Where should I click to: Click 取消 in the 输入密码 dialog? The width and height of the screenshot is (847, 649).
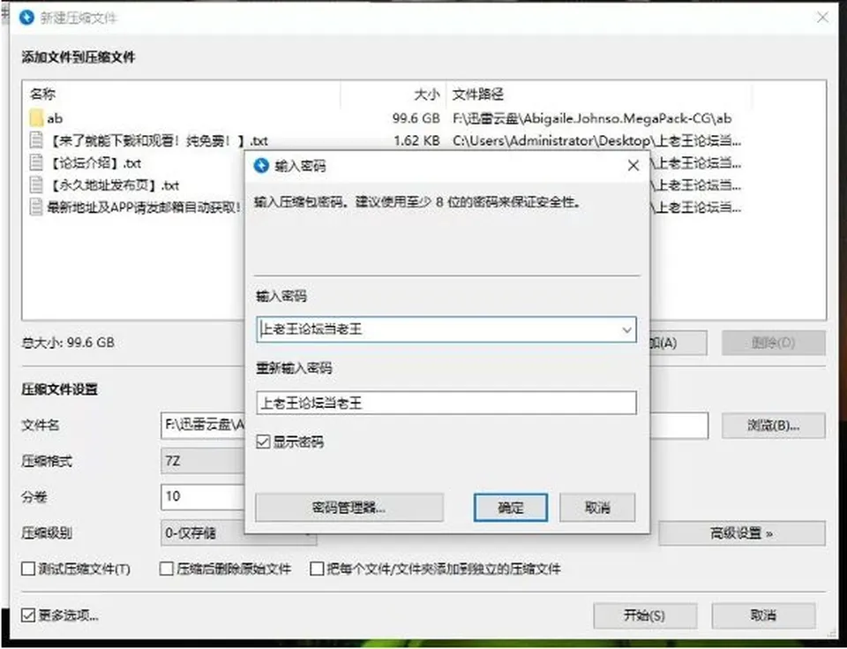597,508
